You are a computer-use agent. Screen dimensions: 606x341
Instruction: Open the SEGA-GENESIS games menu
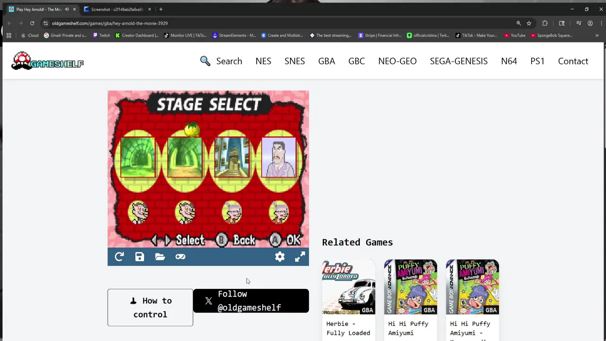point(459,61)
